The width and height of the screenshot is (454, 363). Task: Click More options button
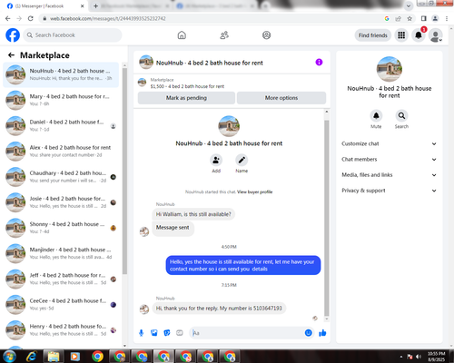(x=281, y=98)
